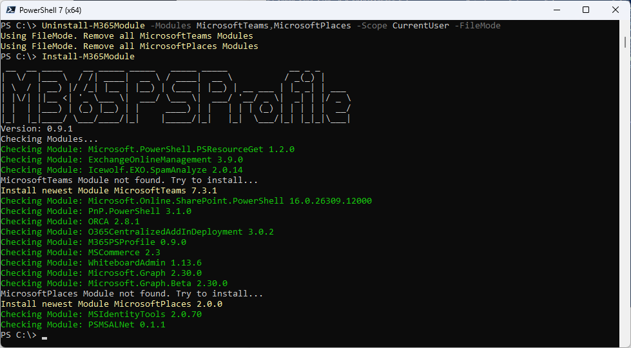Screen dimensions: 631x348
Task: Click the PnP.PowerShell 3.1.0 line
Action: 96,211
